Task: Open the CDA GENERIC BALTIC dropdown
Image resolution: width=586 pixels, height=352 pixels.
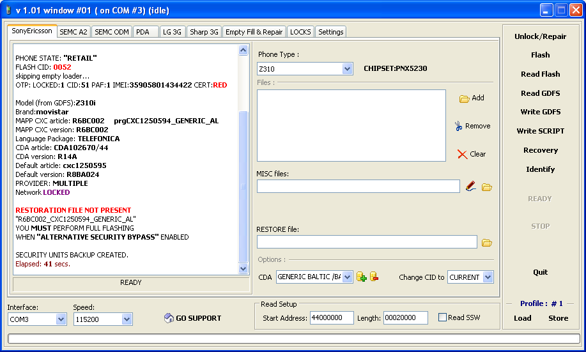Action: pos(347,277)
